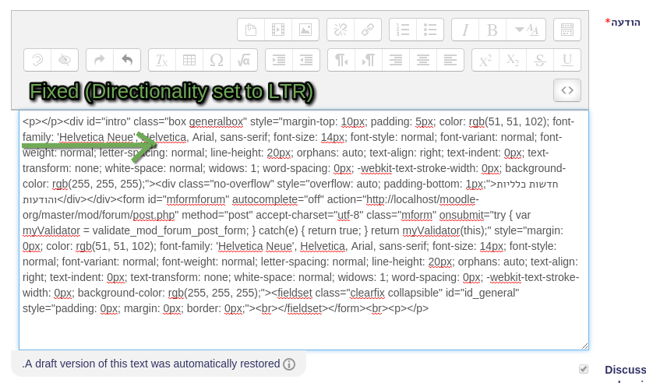Viewport: 646px width, 383px height.
Task: Insert a hyperlink with the chain icon
Action: tap(368, 30)
